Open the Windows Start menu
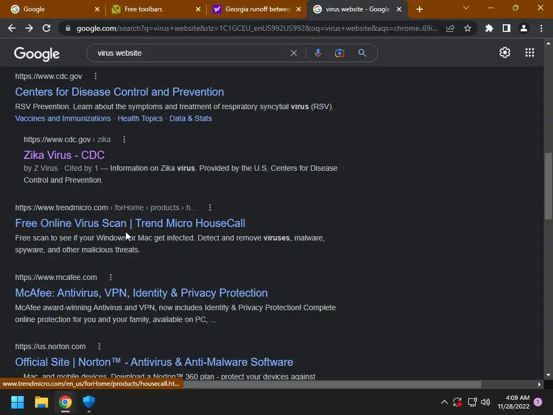Viewport: 553px width, 415px height. point(17,402)
